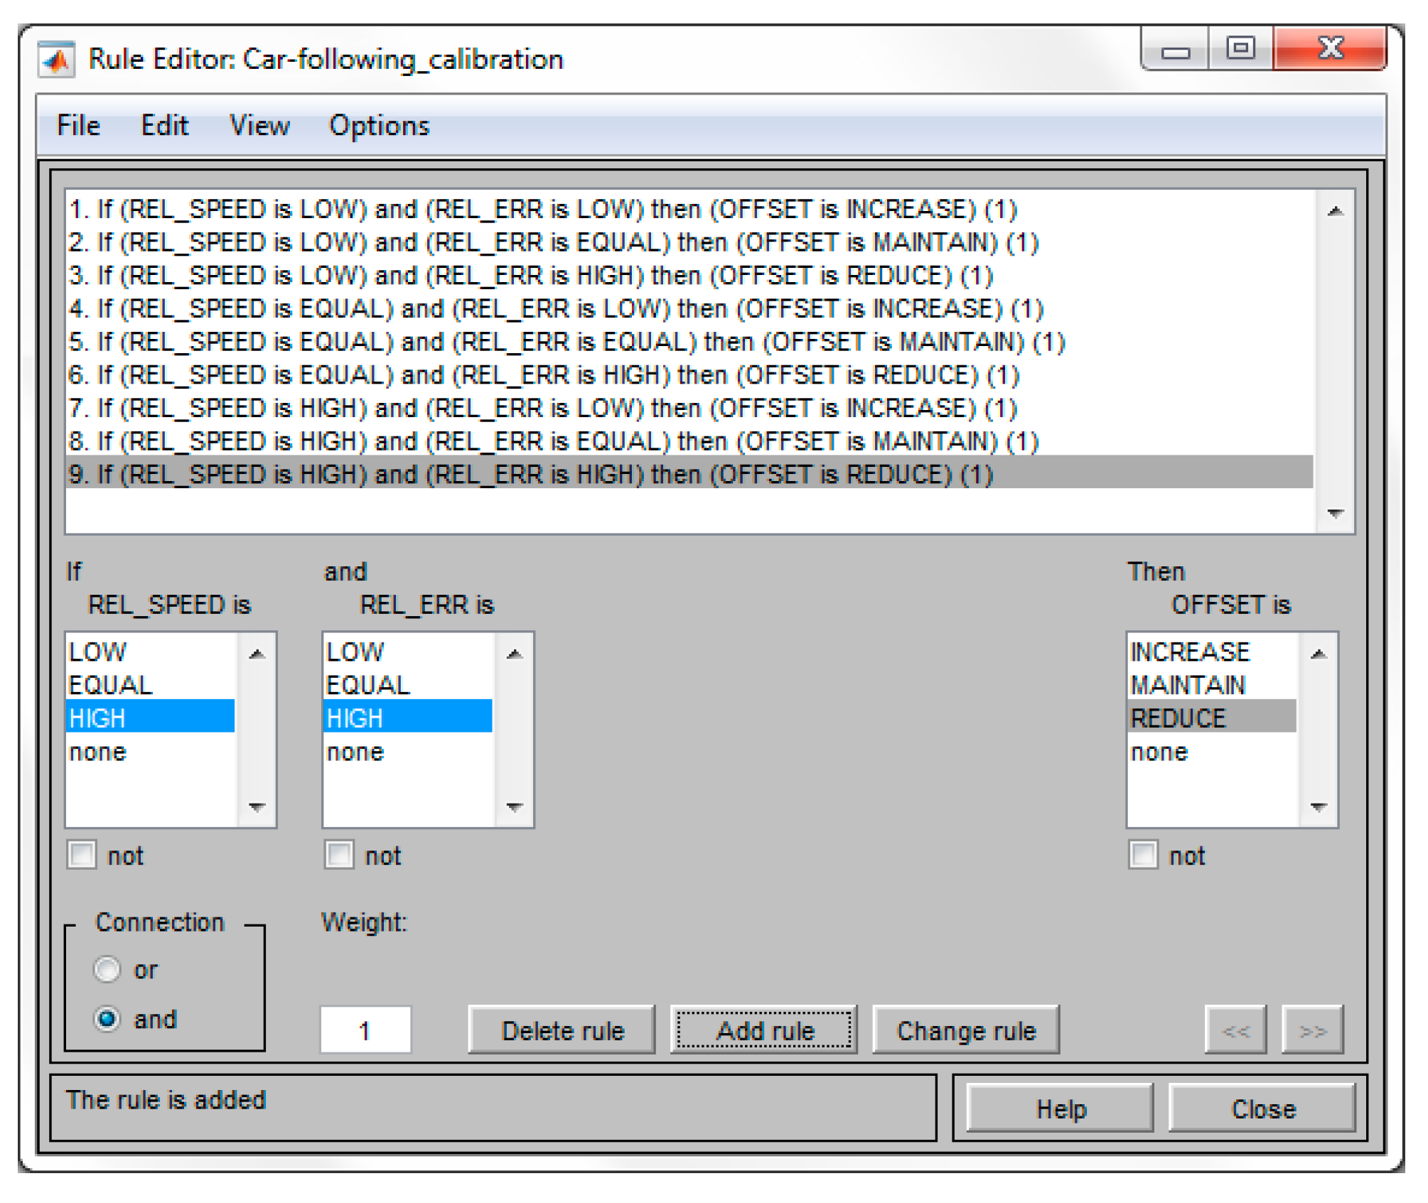1428x1203 pixels.
Task: Click the Delete rule button
Action: pyautogui.click(x=562, y=1030)
